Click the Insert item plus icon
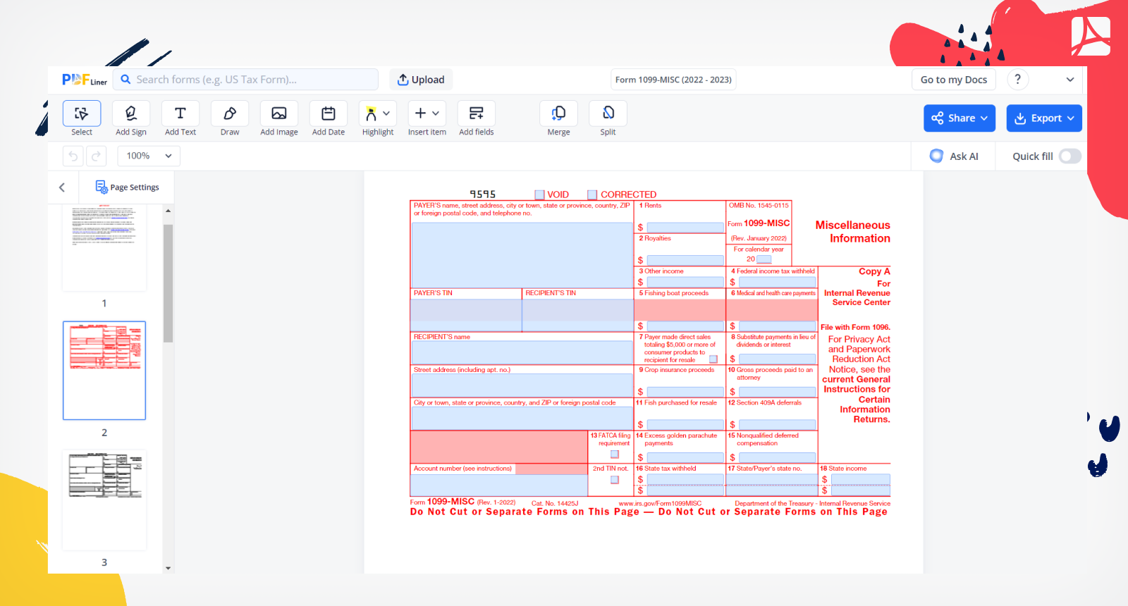The width and height of the screenshot is (1128, 606). (420, 113)
